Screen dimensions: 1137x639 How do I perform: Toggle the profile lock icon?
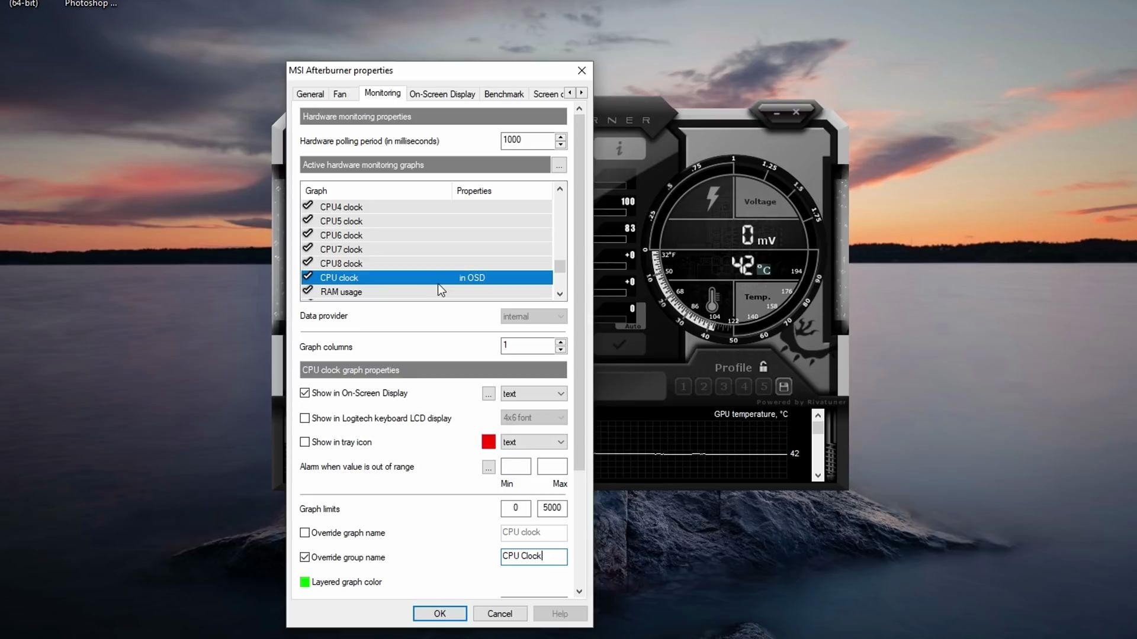point(763,367)
